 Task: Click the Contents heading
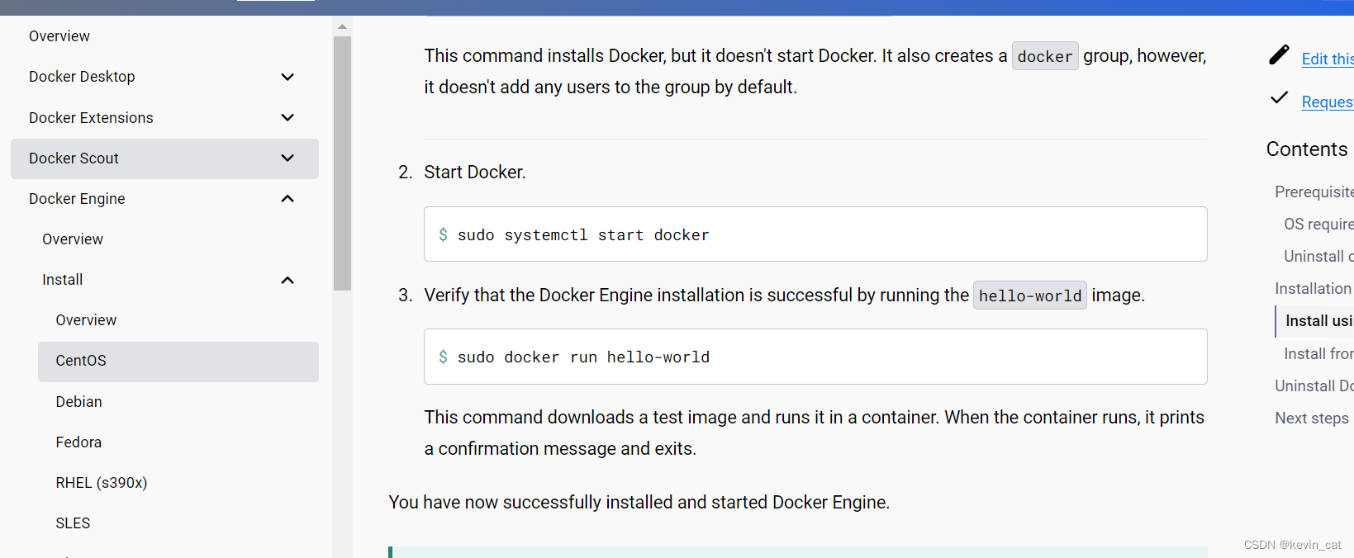pos(1307,149)
